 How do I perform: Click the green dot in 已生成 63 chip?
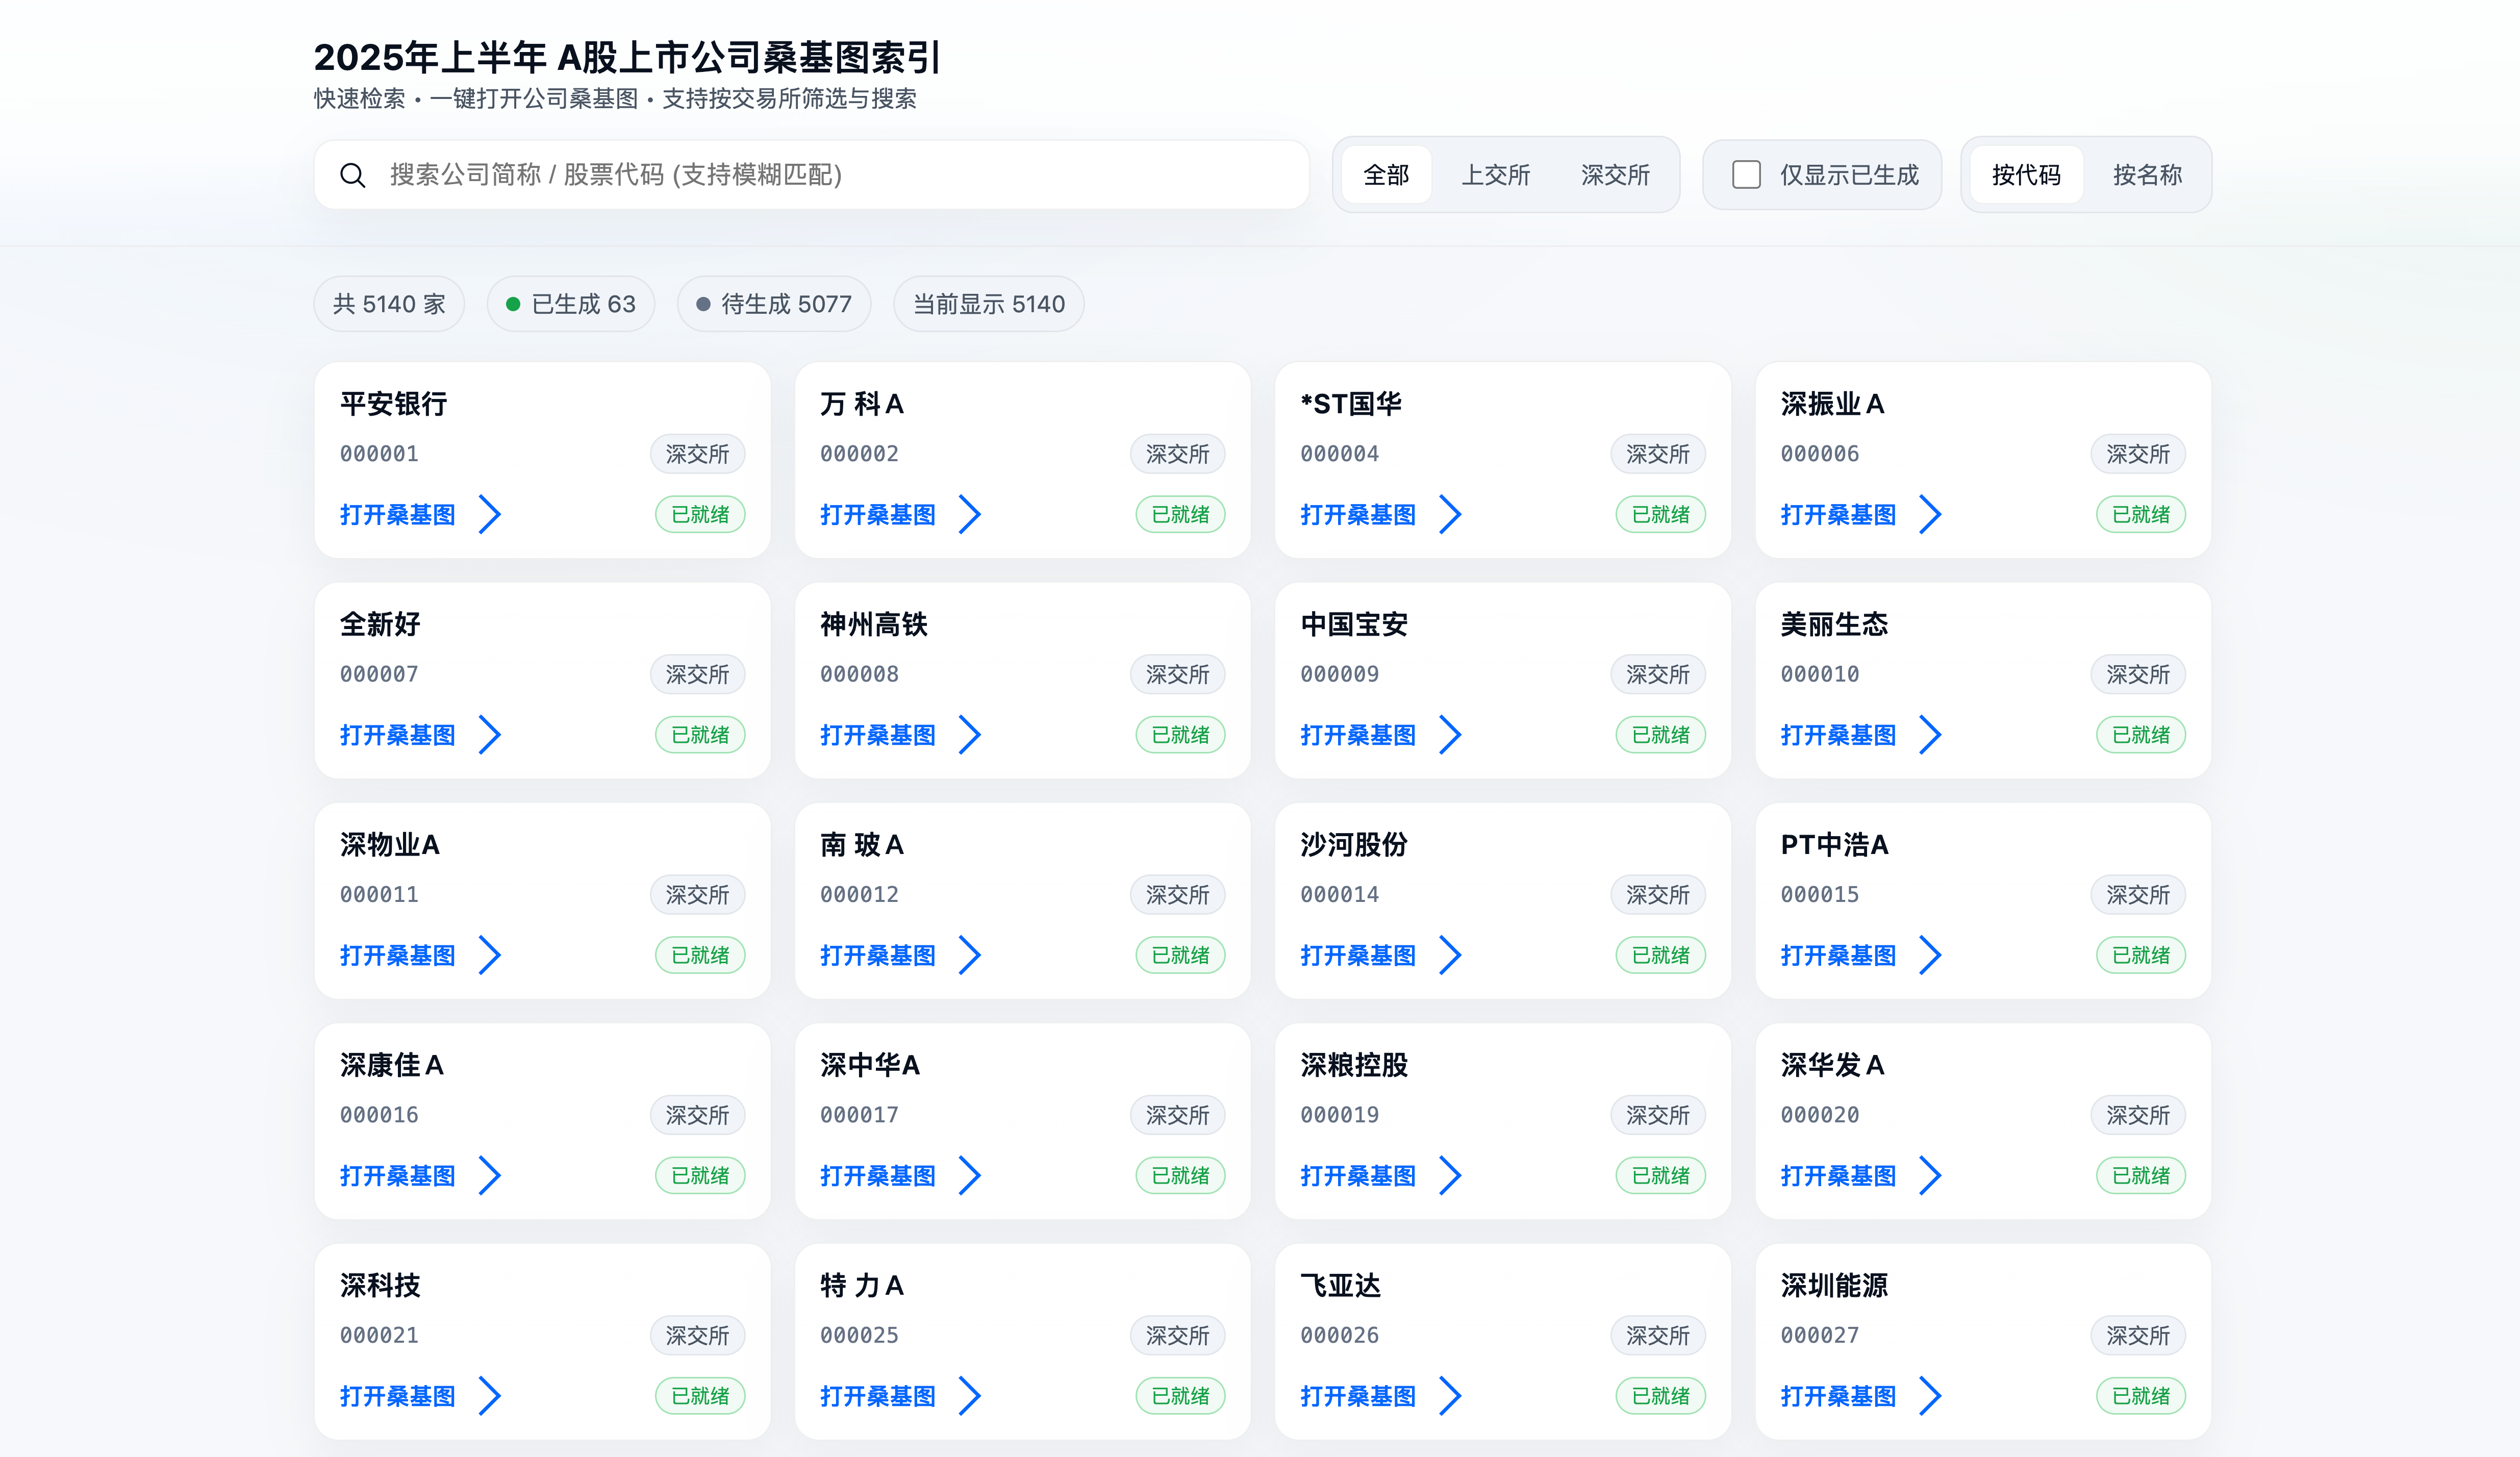pos(513,303)
